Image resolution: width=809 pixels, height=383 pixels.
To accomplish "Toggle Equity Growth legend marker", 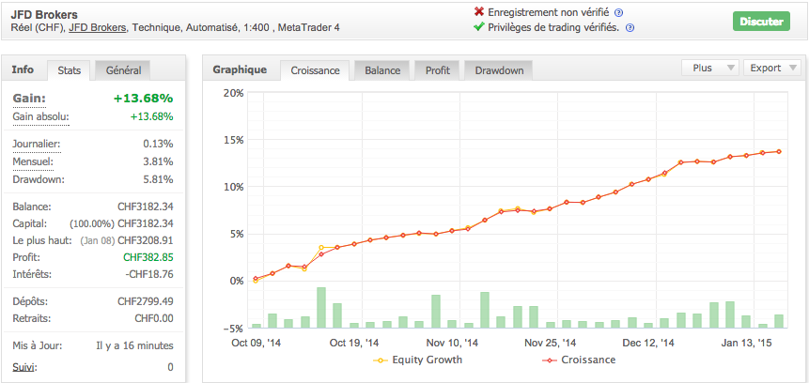I will tap(381, 360).
